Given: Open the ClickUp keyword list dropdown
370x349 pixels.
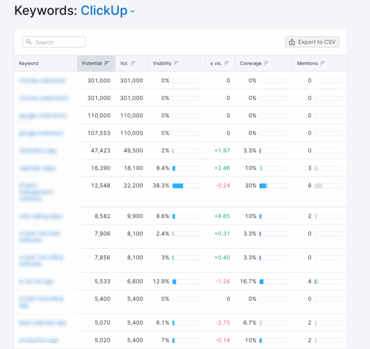Looking at the screenshot, I should tap(132, 12).
